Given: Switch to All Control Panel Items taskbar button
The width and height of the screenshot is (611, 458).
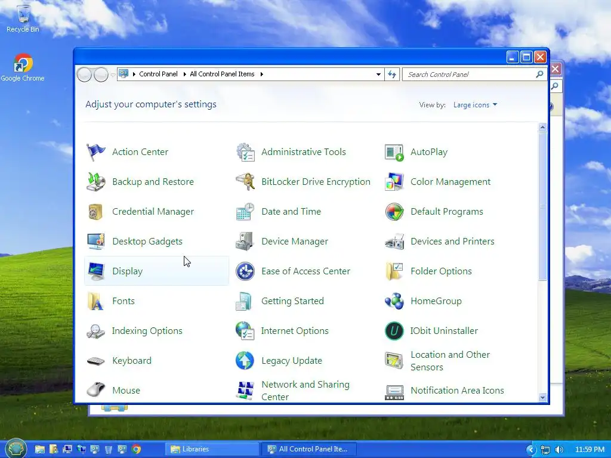Looking at the screenshot, I should (308, 449).
